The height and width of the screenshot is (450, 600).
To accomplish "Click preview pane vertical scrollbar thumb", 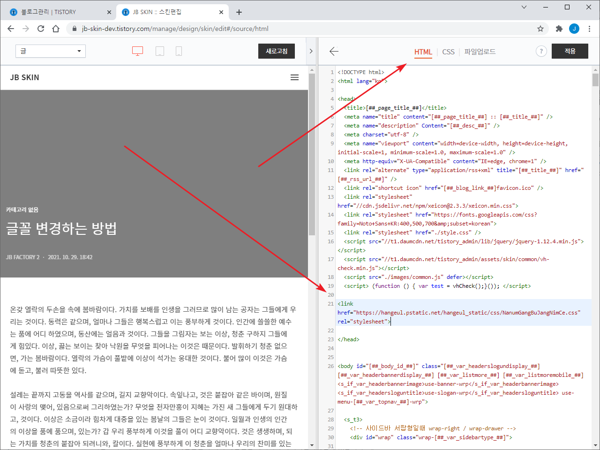I will pyautogui.click(x=312, y=155).
